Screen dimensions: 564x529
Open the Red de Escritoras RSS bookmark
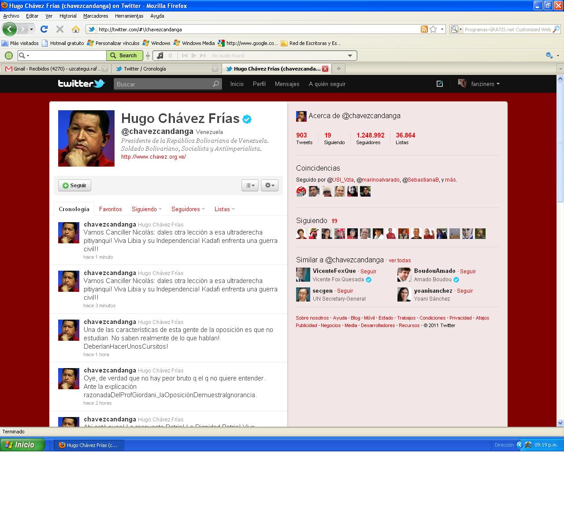pyautogui.click(x=311, y=43)
